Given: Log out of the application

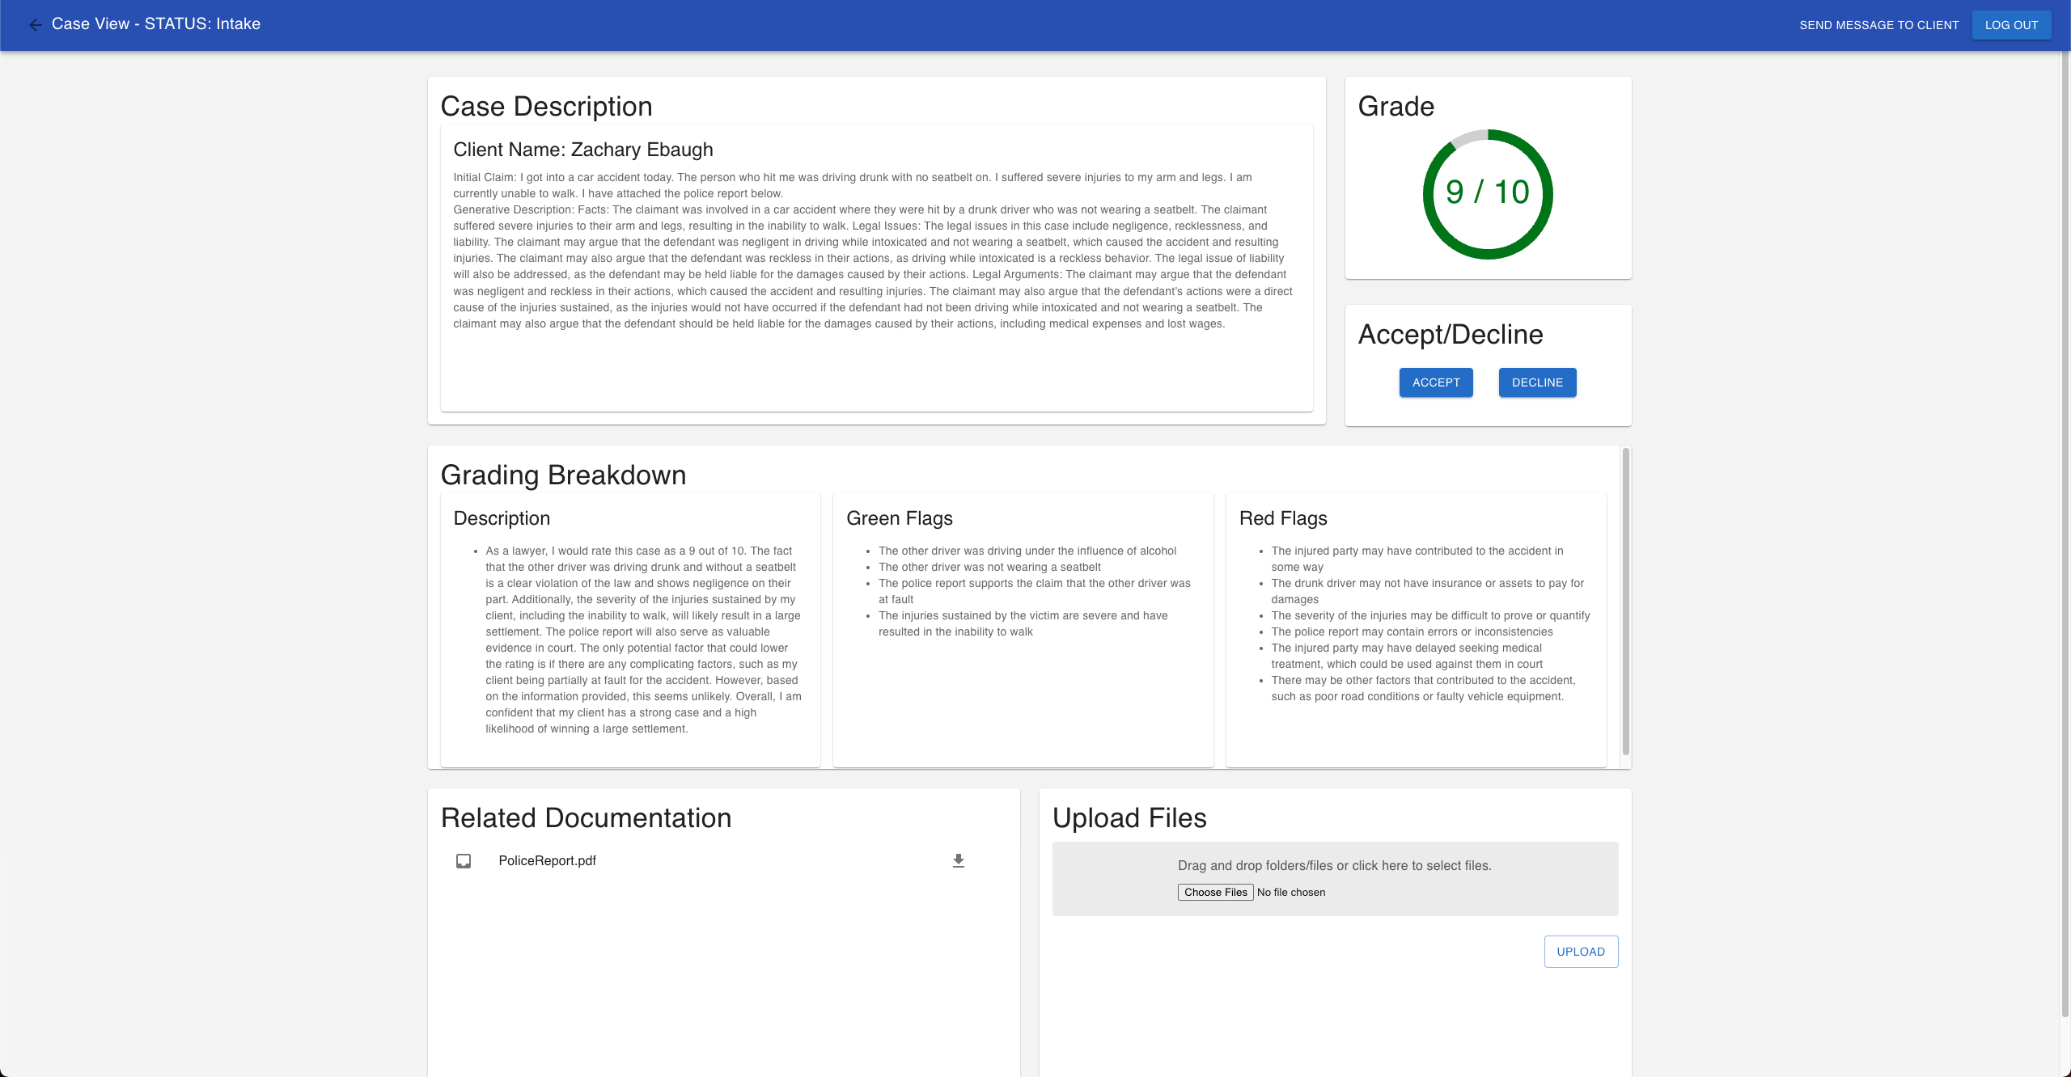Looking at the screenshot, I should [x=2010, y=25].
